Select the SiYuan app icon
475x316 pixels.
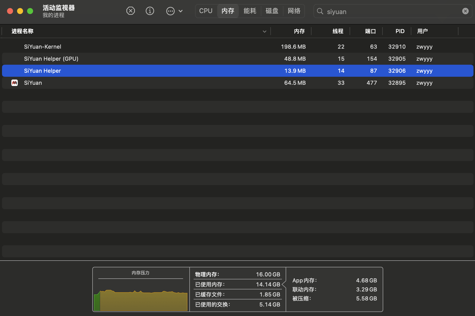click(15, 83)
